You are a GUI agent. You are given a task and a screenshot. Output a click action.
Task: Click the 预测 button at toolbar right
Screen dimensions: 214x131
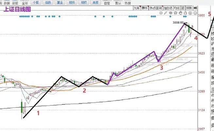pyautogui.click(x=190, y=7)
